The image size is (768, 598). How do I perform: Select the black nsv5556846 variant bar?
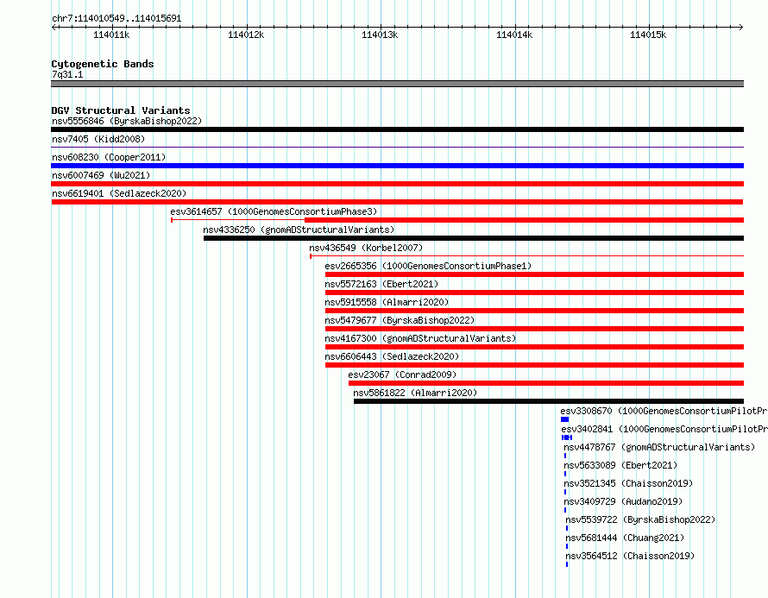[397, 129]
